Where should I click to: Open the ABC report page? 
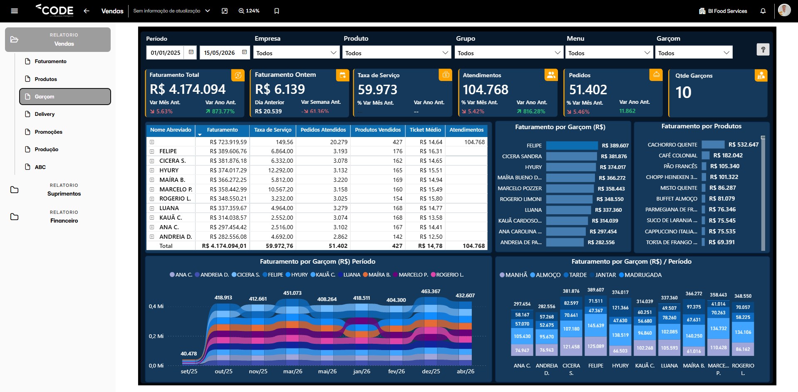pyautogui.click(x=65, y=167)
